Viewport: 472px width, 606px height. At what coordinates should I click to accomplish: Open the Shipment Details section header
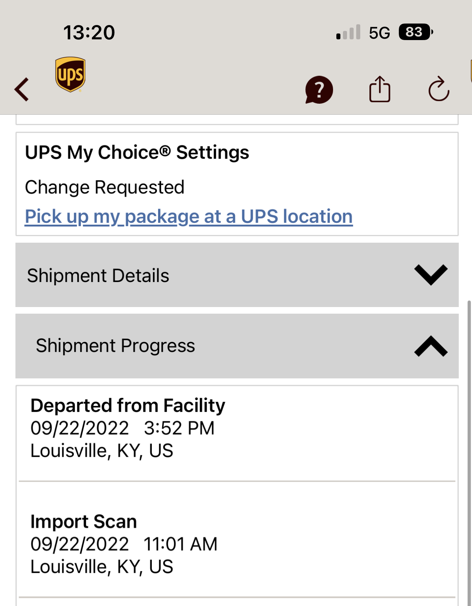98,275
